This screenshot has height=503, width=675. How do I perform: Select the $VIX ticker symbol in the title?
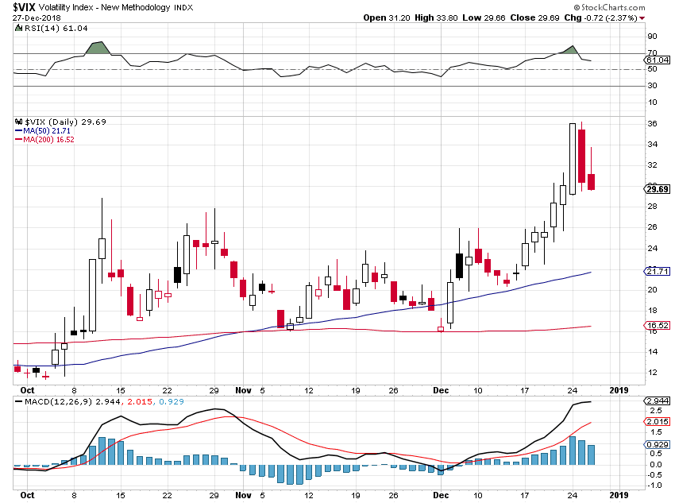pos(24,7)
